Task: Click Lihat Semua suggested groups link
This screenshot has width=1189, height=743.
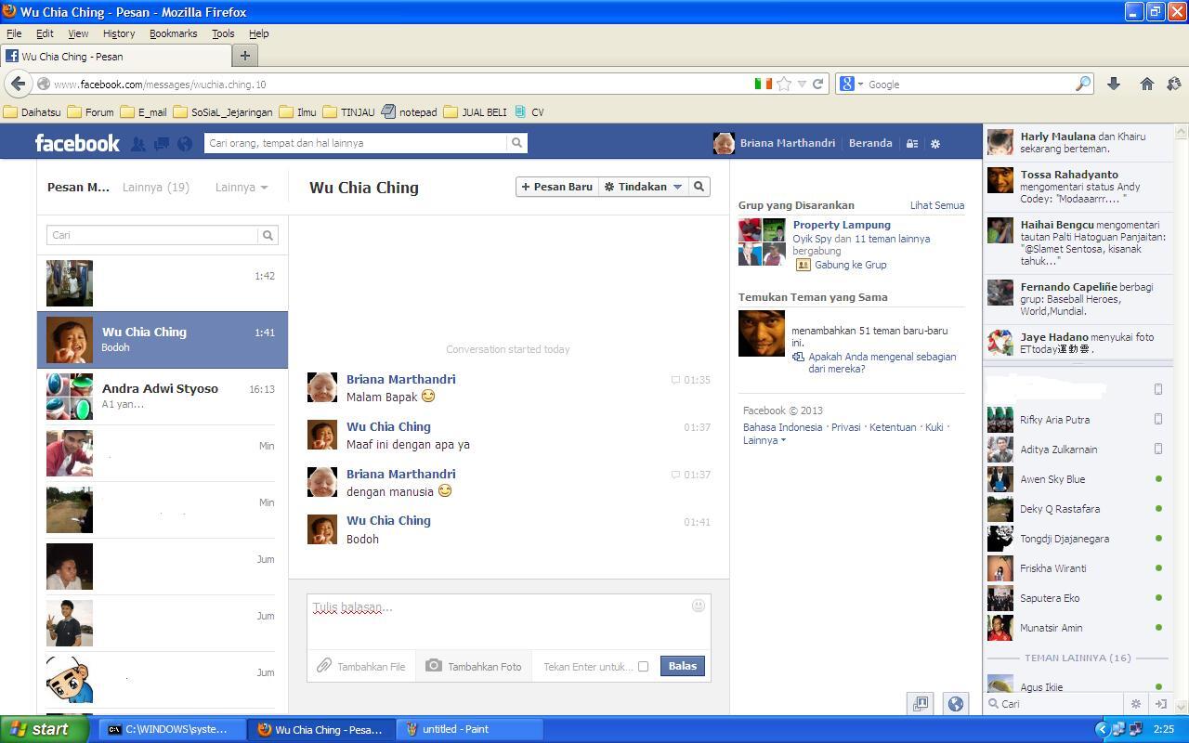Action: (x=937, y=205)
